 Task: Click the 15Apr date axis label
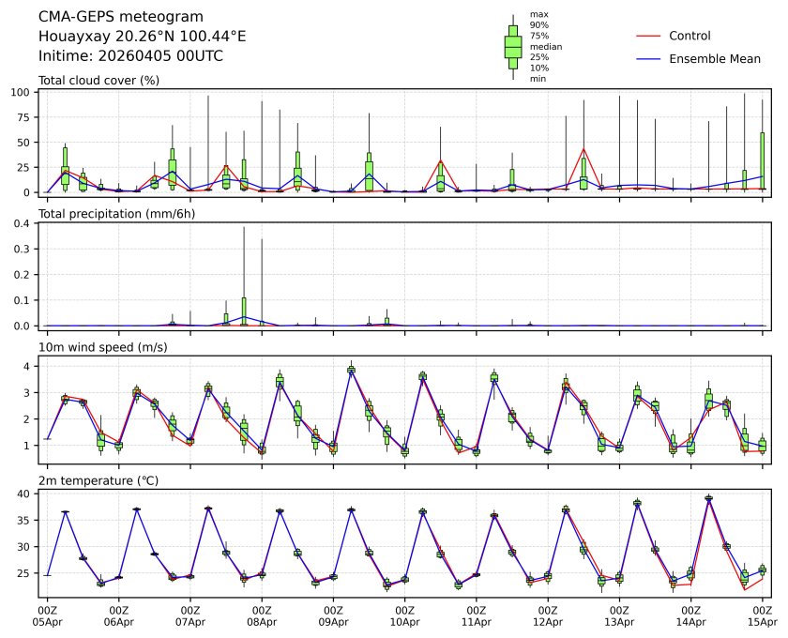pyautogui.click(x=762, y=621)
